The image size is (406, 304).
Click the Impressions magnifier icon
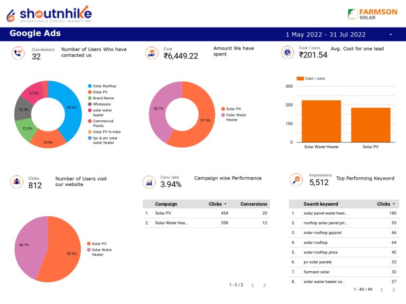[297, 180]
